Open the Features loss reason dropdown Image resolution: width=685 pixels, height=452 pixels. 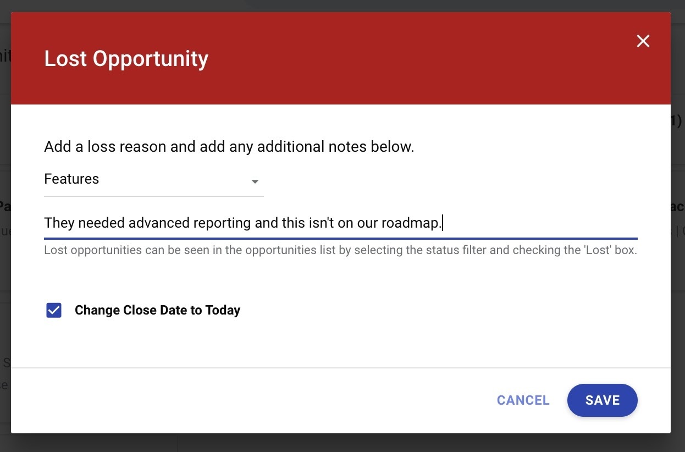pos(153,180)
